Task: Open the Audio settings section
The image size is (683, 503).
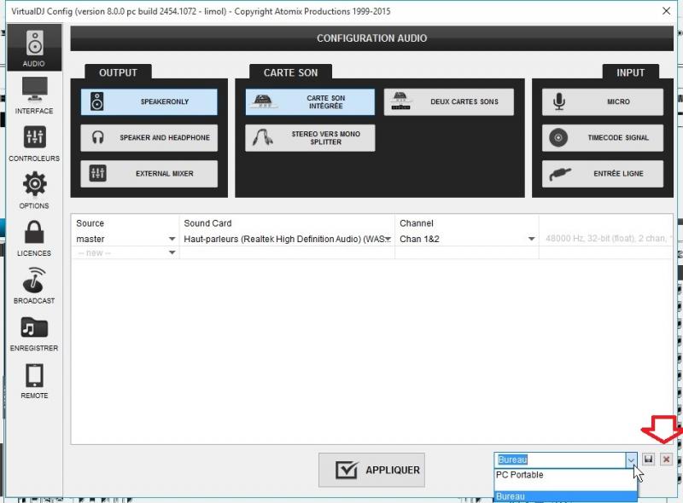Action: (x=34, y=47)
